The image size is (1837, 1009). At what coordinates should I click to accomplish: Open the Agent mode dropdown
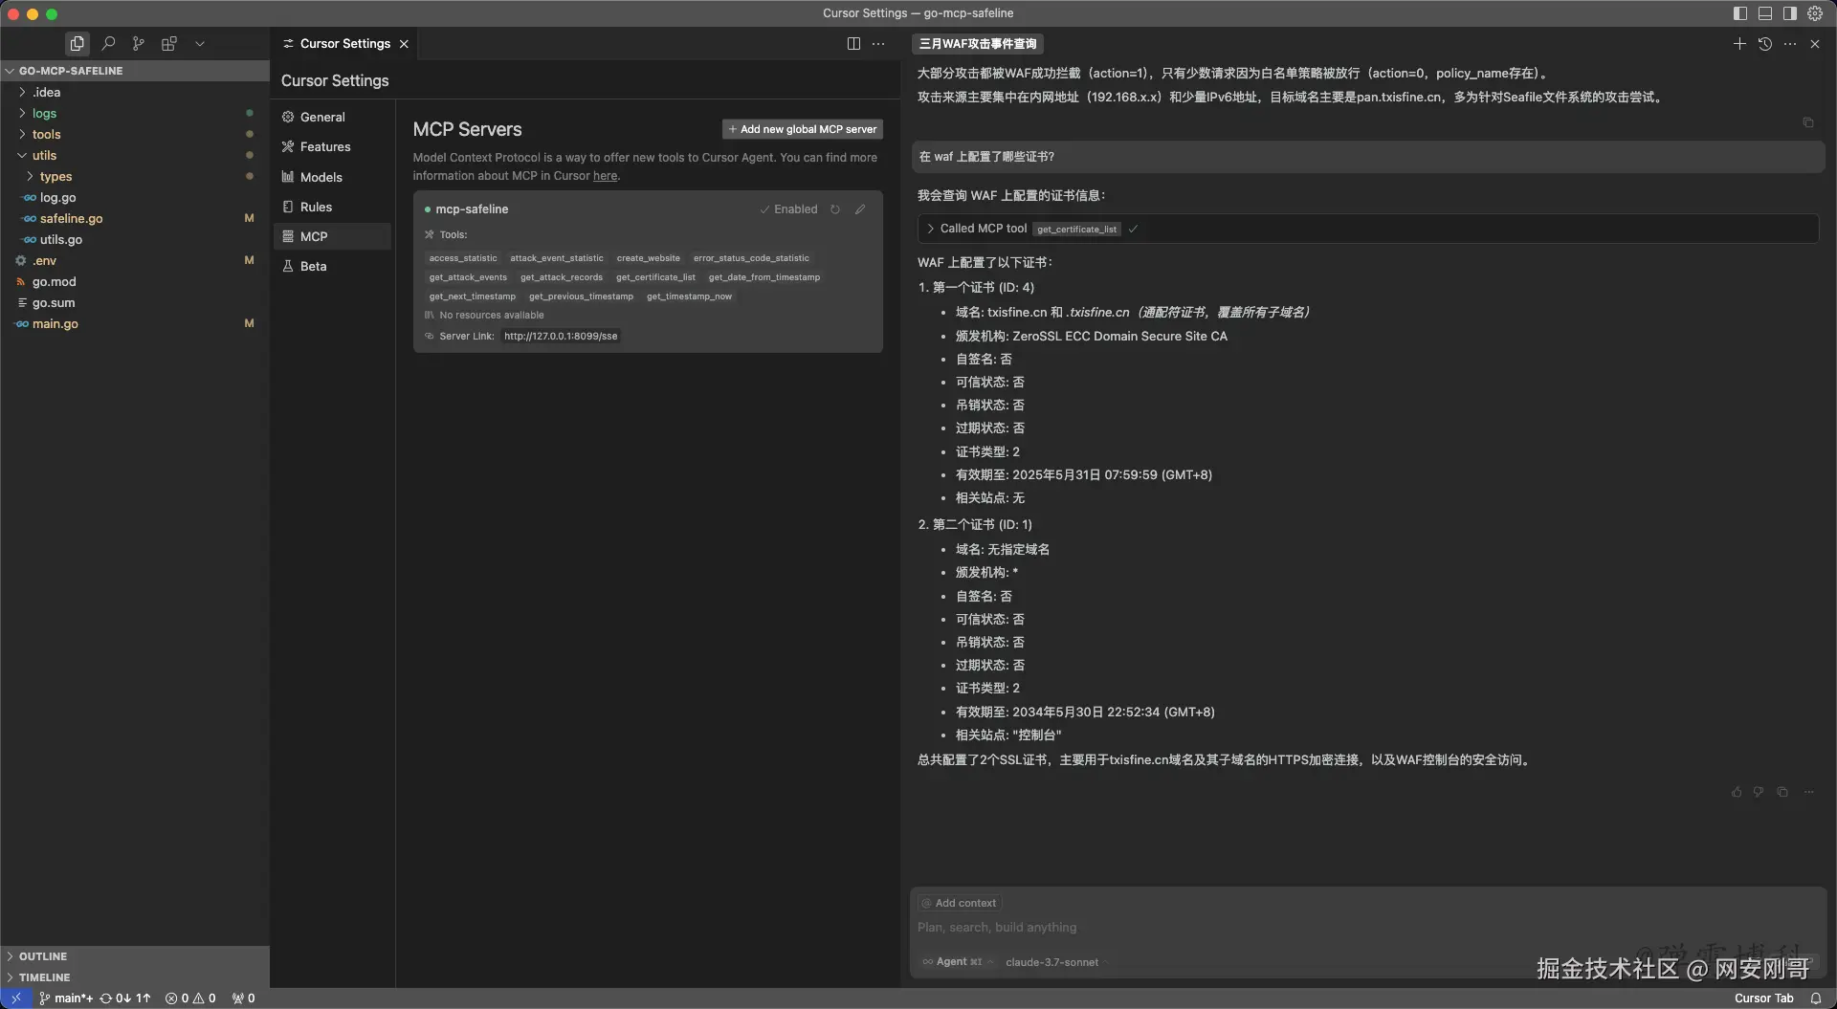[x=958, y=962]
